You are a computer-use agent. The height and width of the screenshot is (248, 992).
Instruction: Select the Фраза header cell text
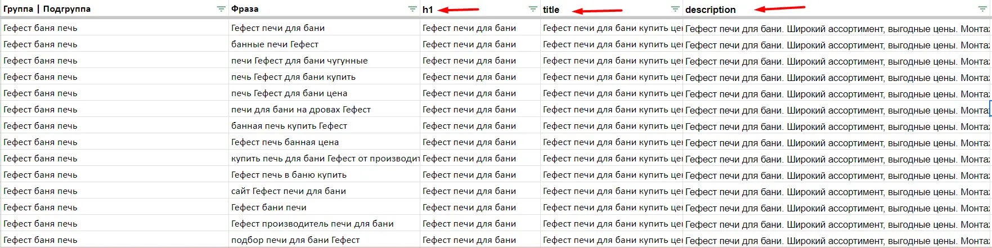pyautogui.click(x=245, y=9)
